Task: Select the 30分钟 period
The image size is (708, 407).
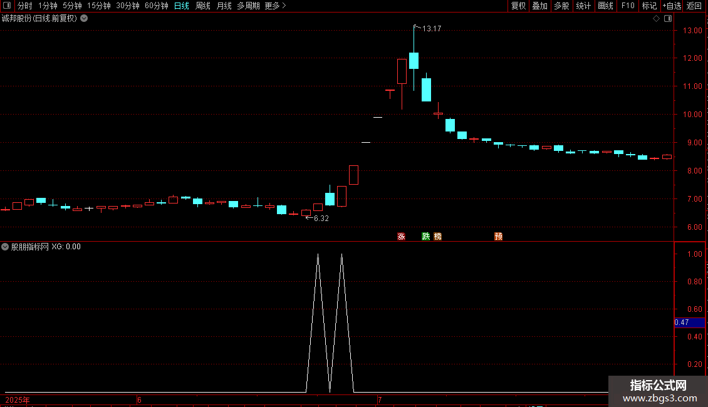Action: [x=127, y=6]
